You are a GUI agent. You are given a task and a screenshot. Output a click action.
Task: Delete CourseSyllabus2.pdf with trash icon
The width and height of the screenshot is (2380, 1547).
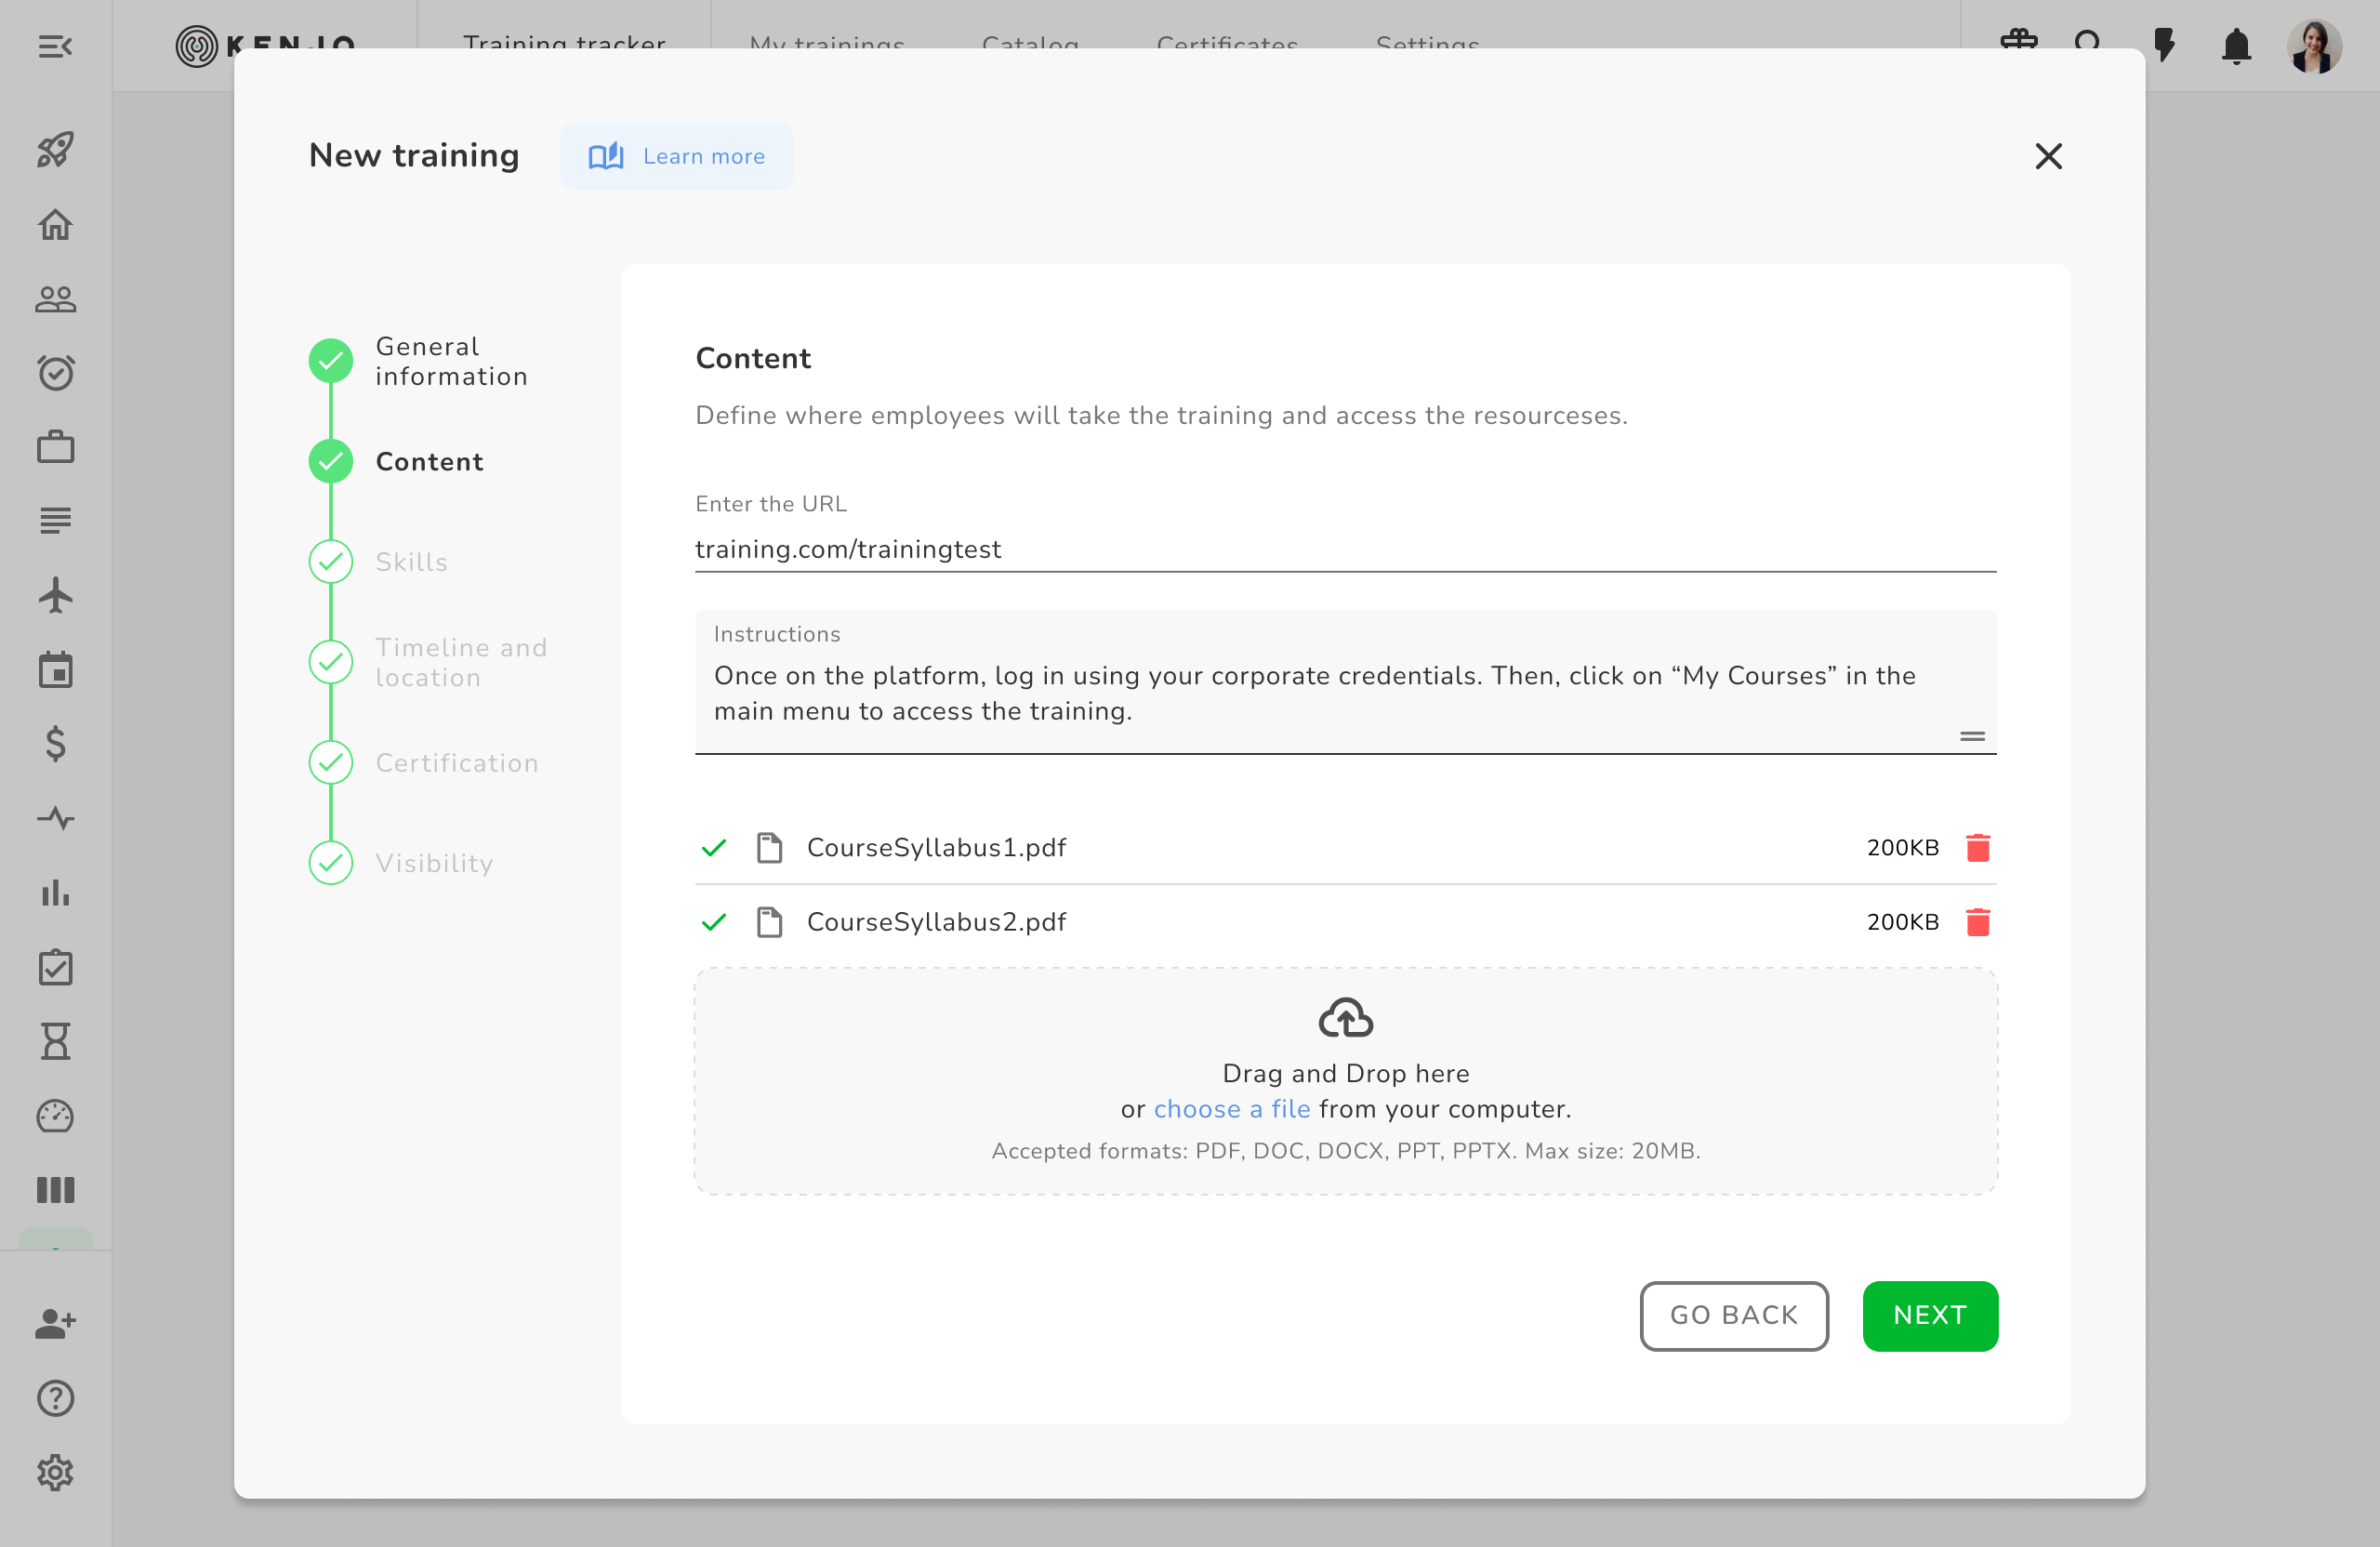(x=1977, y=922)
